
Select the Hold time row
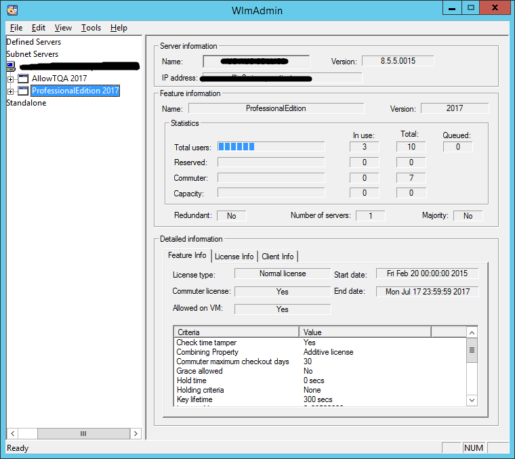321,380
